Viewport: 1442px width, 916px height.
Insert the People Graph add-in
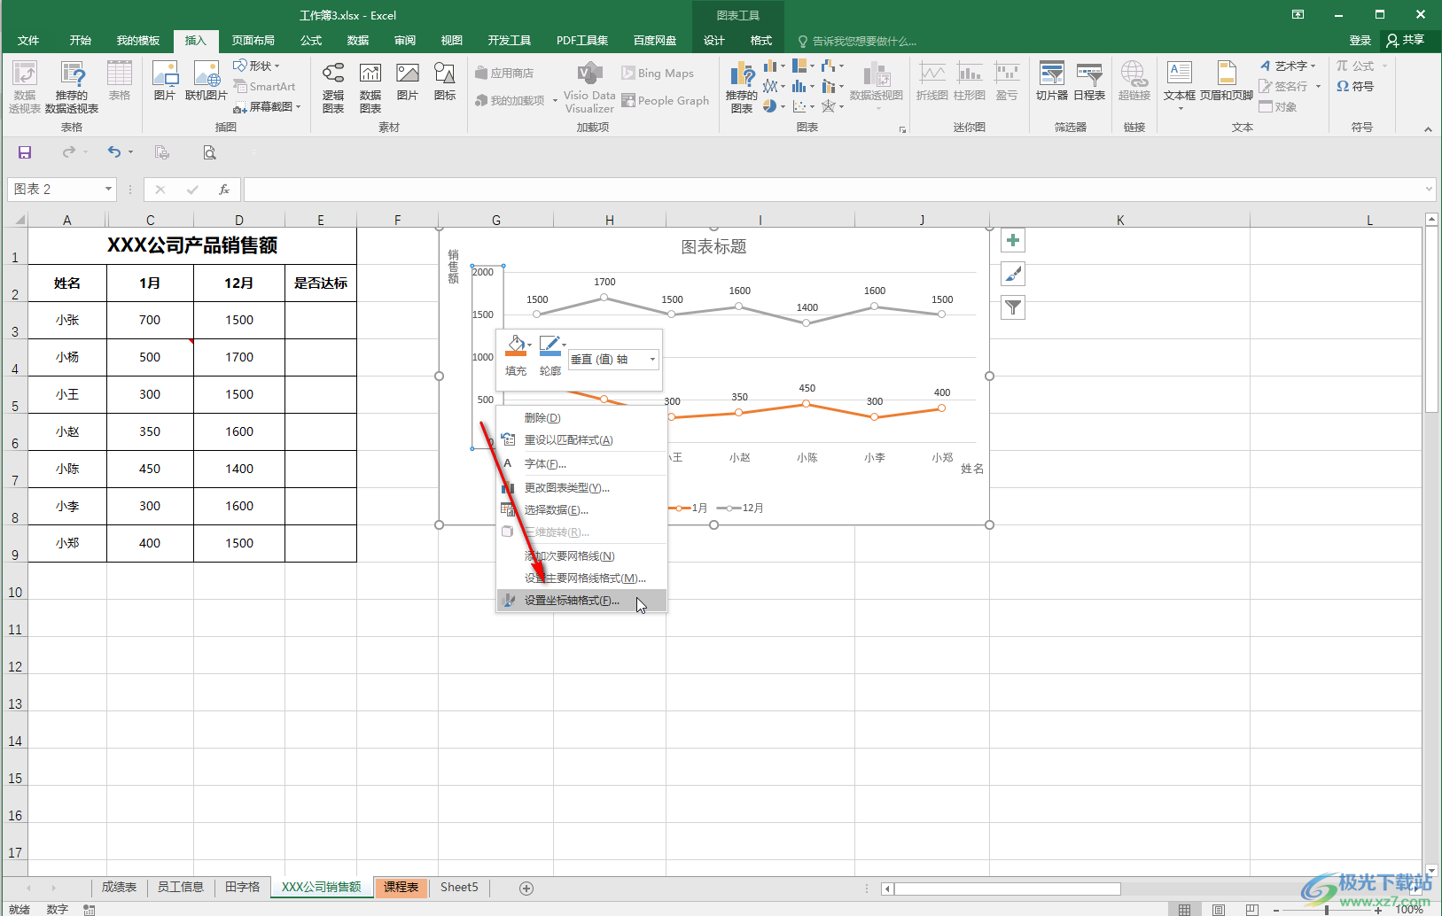click(666, 100)
